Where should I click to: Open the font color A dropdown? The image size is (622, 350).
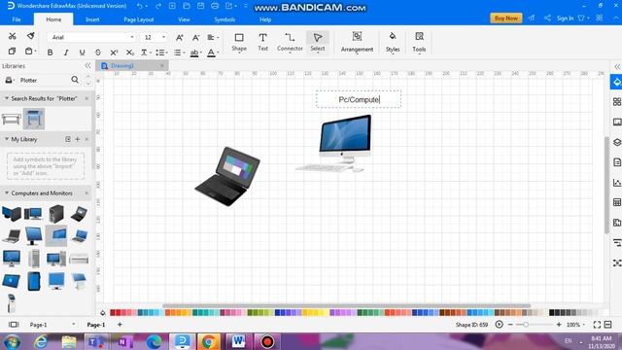[x=213, y=52]
